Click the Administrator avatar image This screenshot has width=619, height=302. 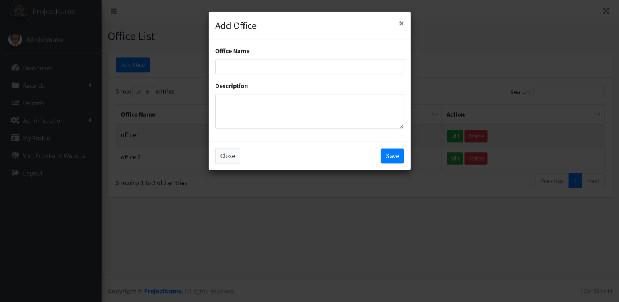coord(15,39)
